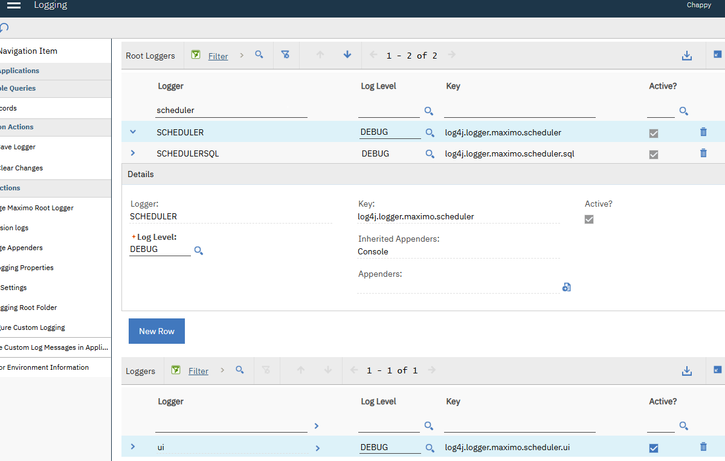Delete the SCHEDULERSQL root logger row
Screen dimensions: 725x461
(x=703, y=153)
